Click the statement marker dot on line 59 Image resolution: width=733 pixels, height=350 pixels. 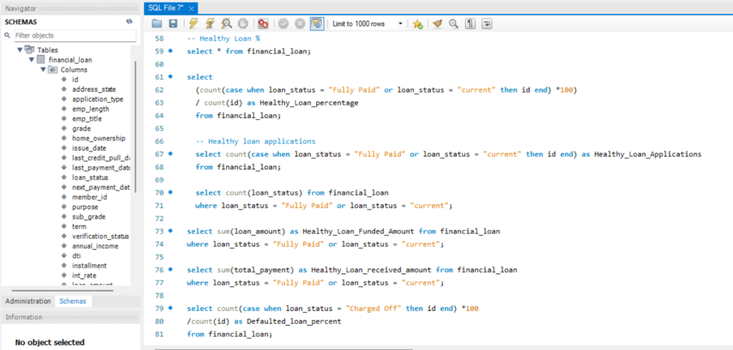(x=170, y=51)
